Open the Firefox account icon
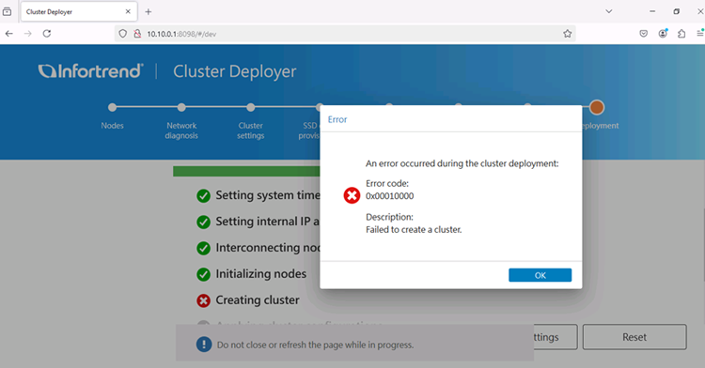705x368 pixels. tap(663, 34)
